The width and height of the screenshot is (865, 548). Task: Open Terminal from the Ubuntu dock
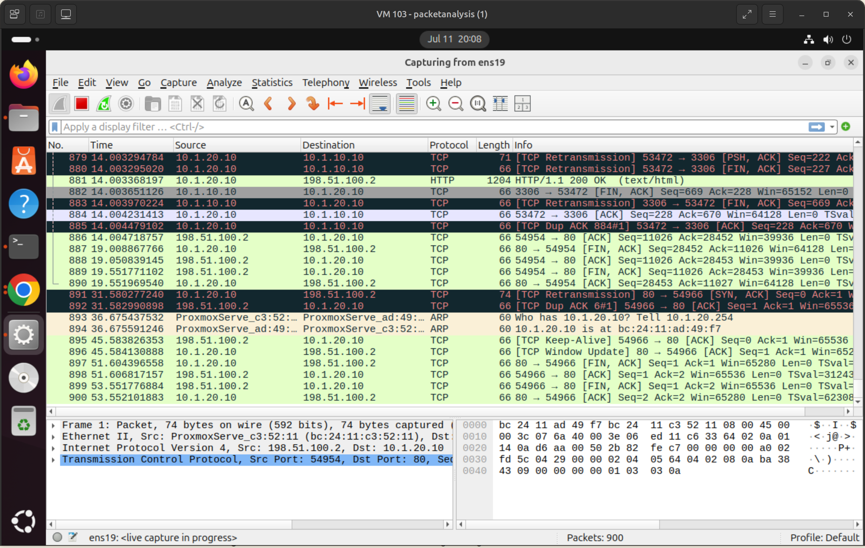(24, 247)
